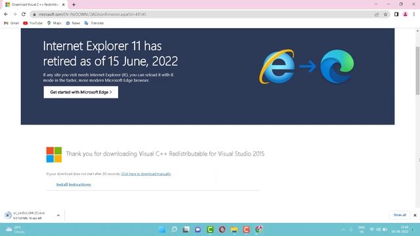The height and width of the screenshot is (236, 420).
Task: Click here to download manually link
Action: pos(146,174)
